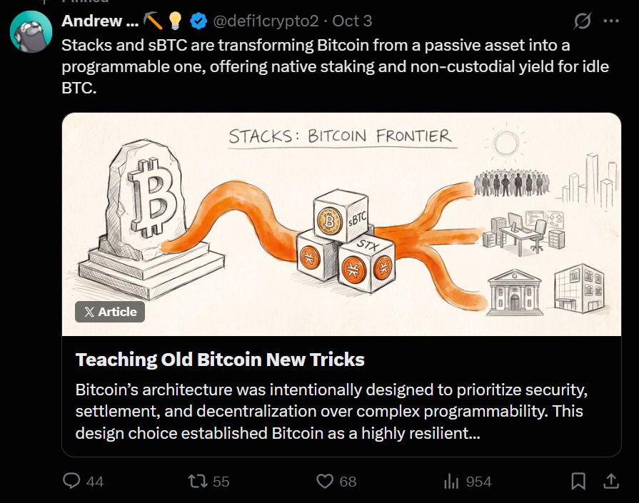Like the post with the heart icon
The height and width of the screenshot is (503, 639).
325,481
